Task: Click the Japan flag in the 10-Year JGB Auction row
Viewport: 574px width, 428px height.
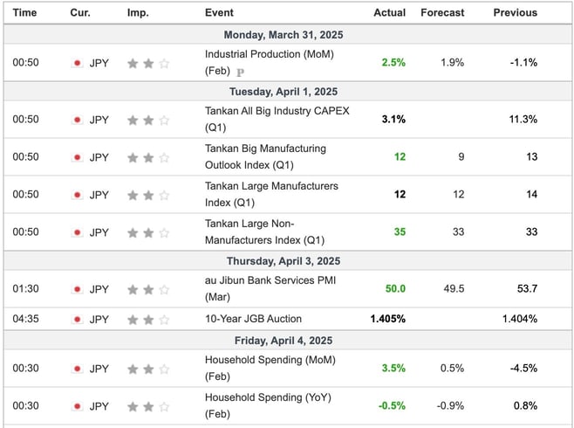Action: 77,319
